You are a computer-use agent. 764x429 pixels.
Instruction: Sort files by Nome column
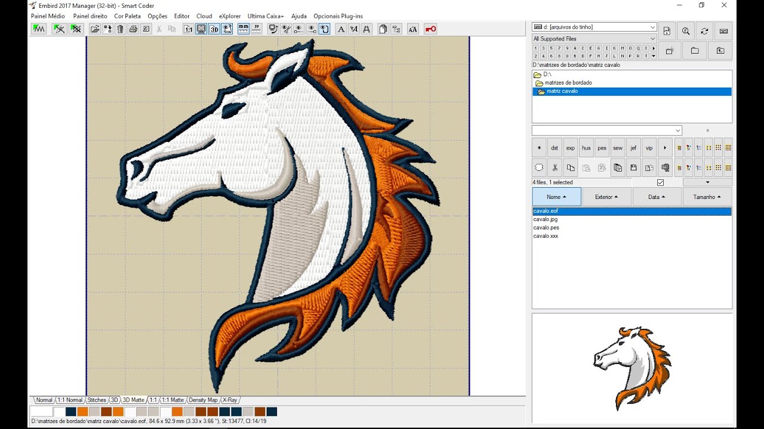pos(556,197)
